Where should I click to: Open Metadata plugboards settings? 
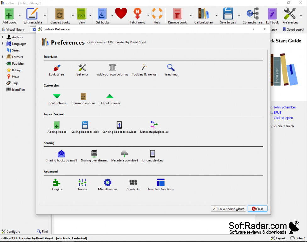click(154, 127)
